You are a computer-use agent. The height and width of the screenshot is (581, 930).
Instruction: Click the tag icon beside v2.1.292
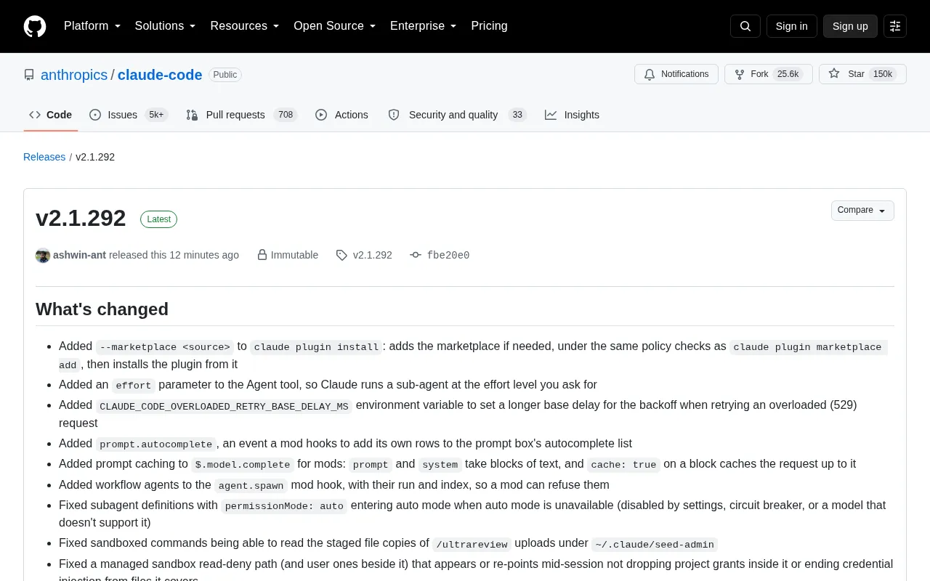pyautogui.click(x=341, y=255)
